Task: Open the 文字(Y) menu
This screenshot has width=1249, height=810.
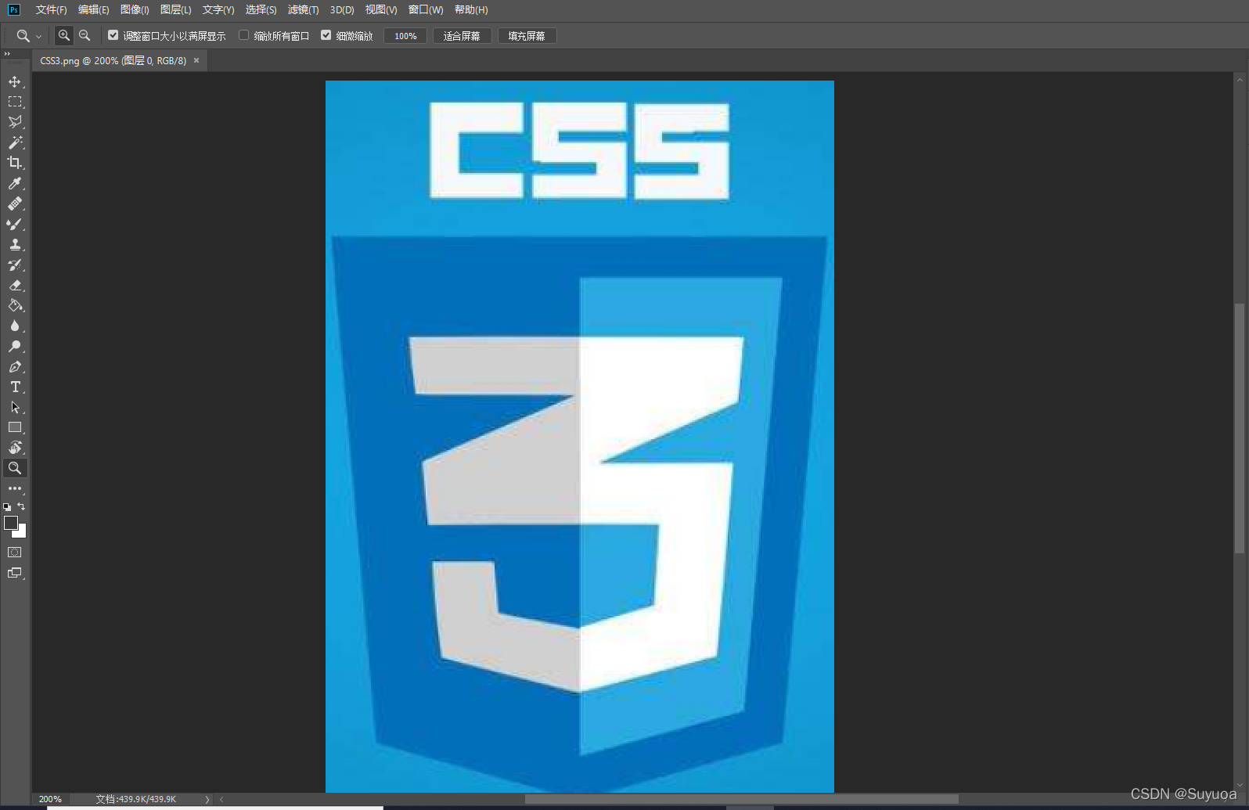Action: coord(218,9)
